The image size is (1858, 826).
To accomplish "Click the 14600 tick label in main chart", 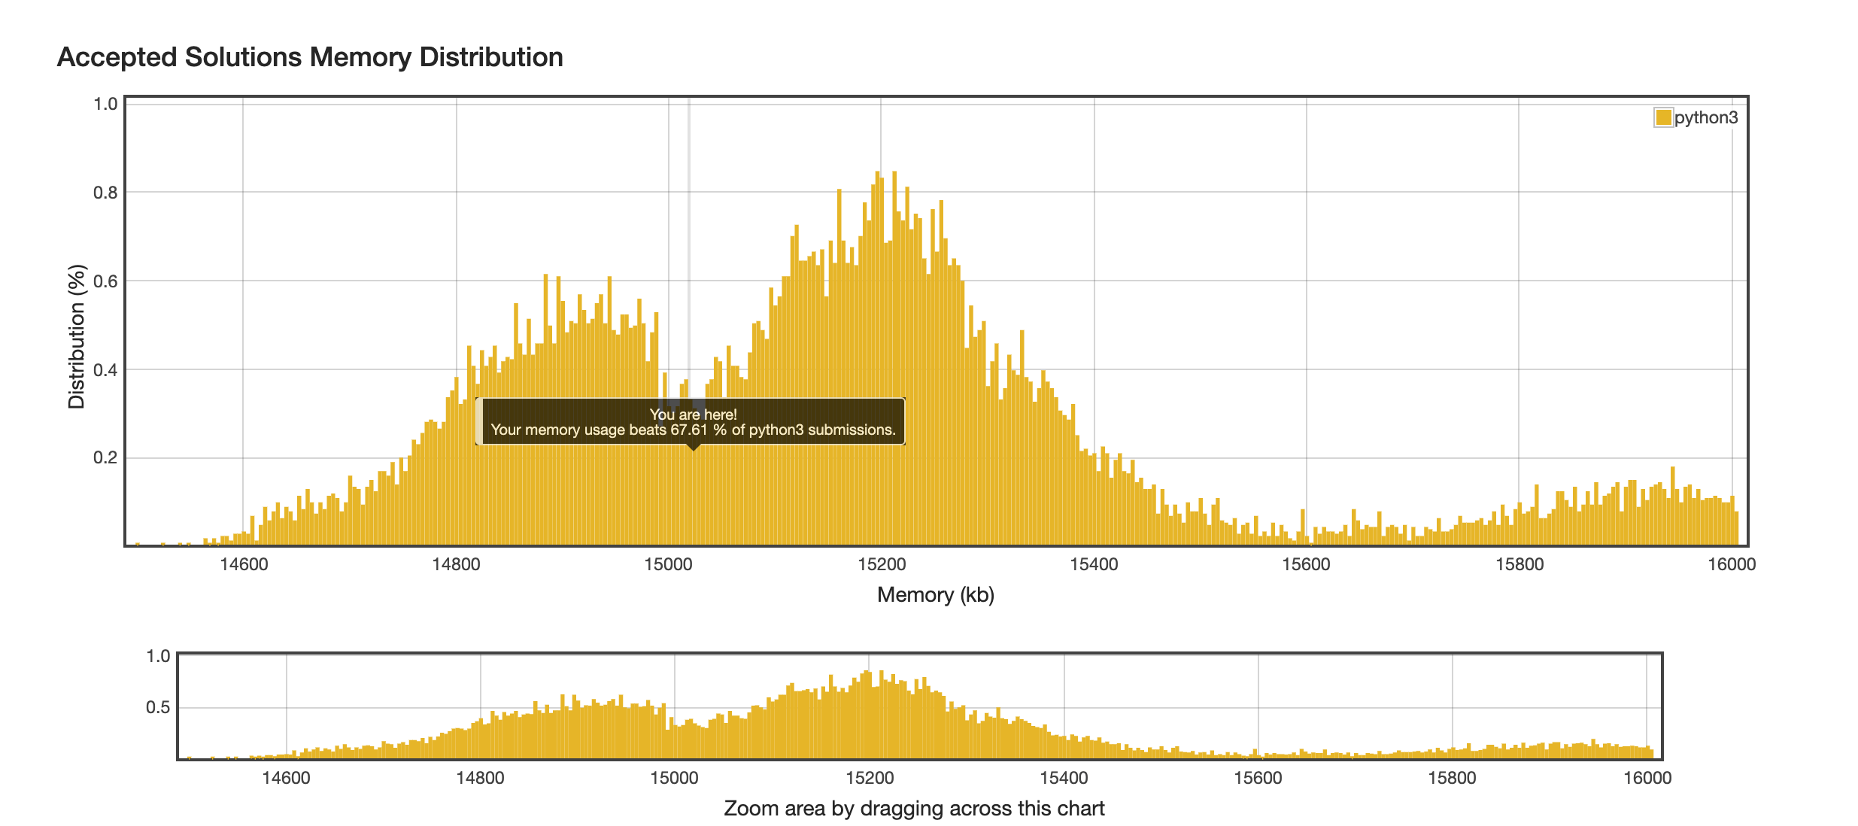I will tap(243, 564).
